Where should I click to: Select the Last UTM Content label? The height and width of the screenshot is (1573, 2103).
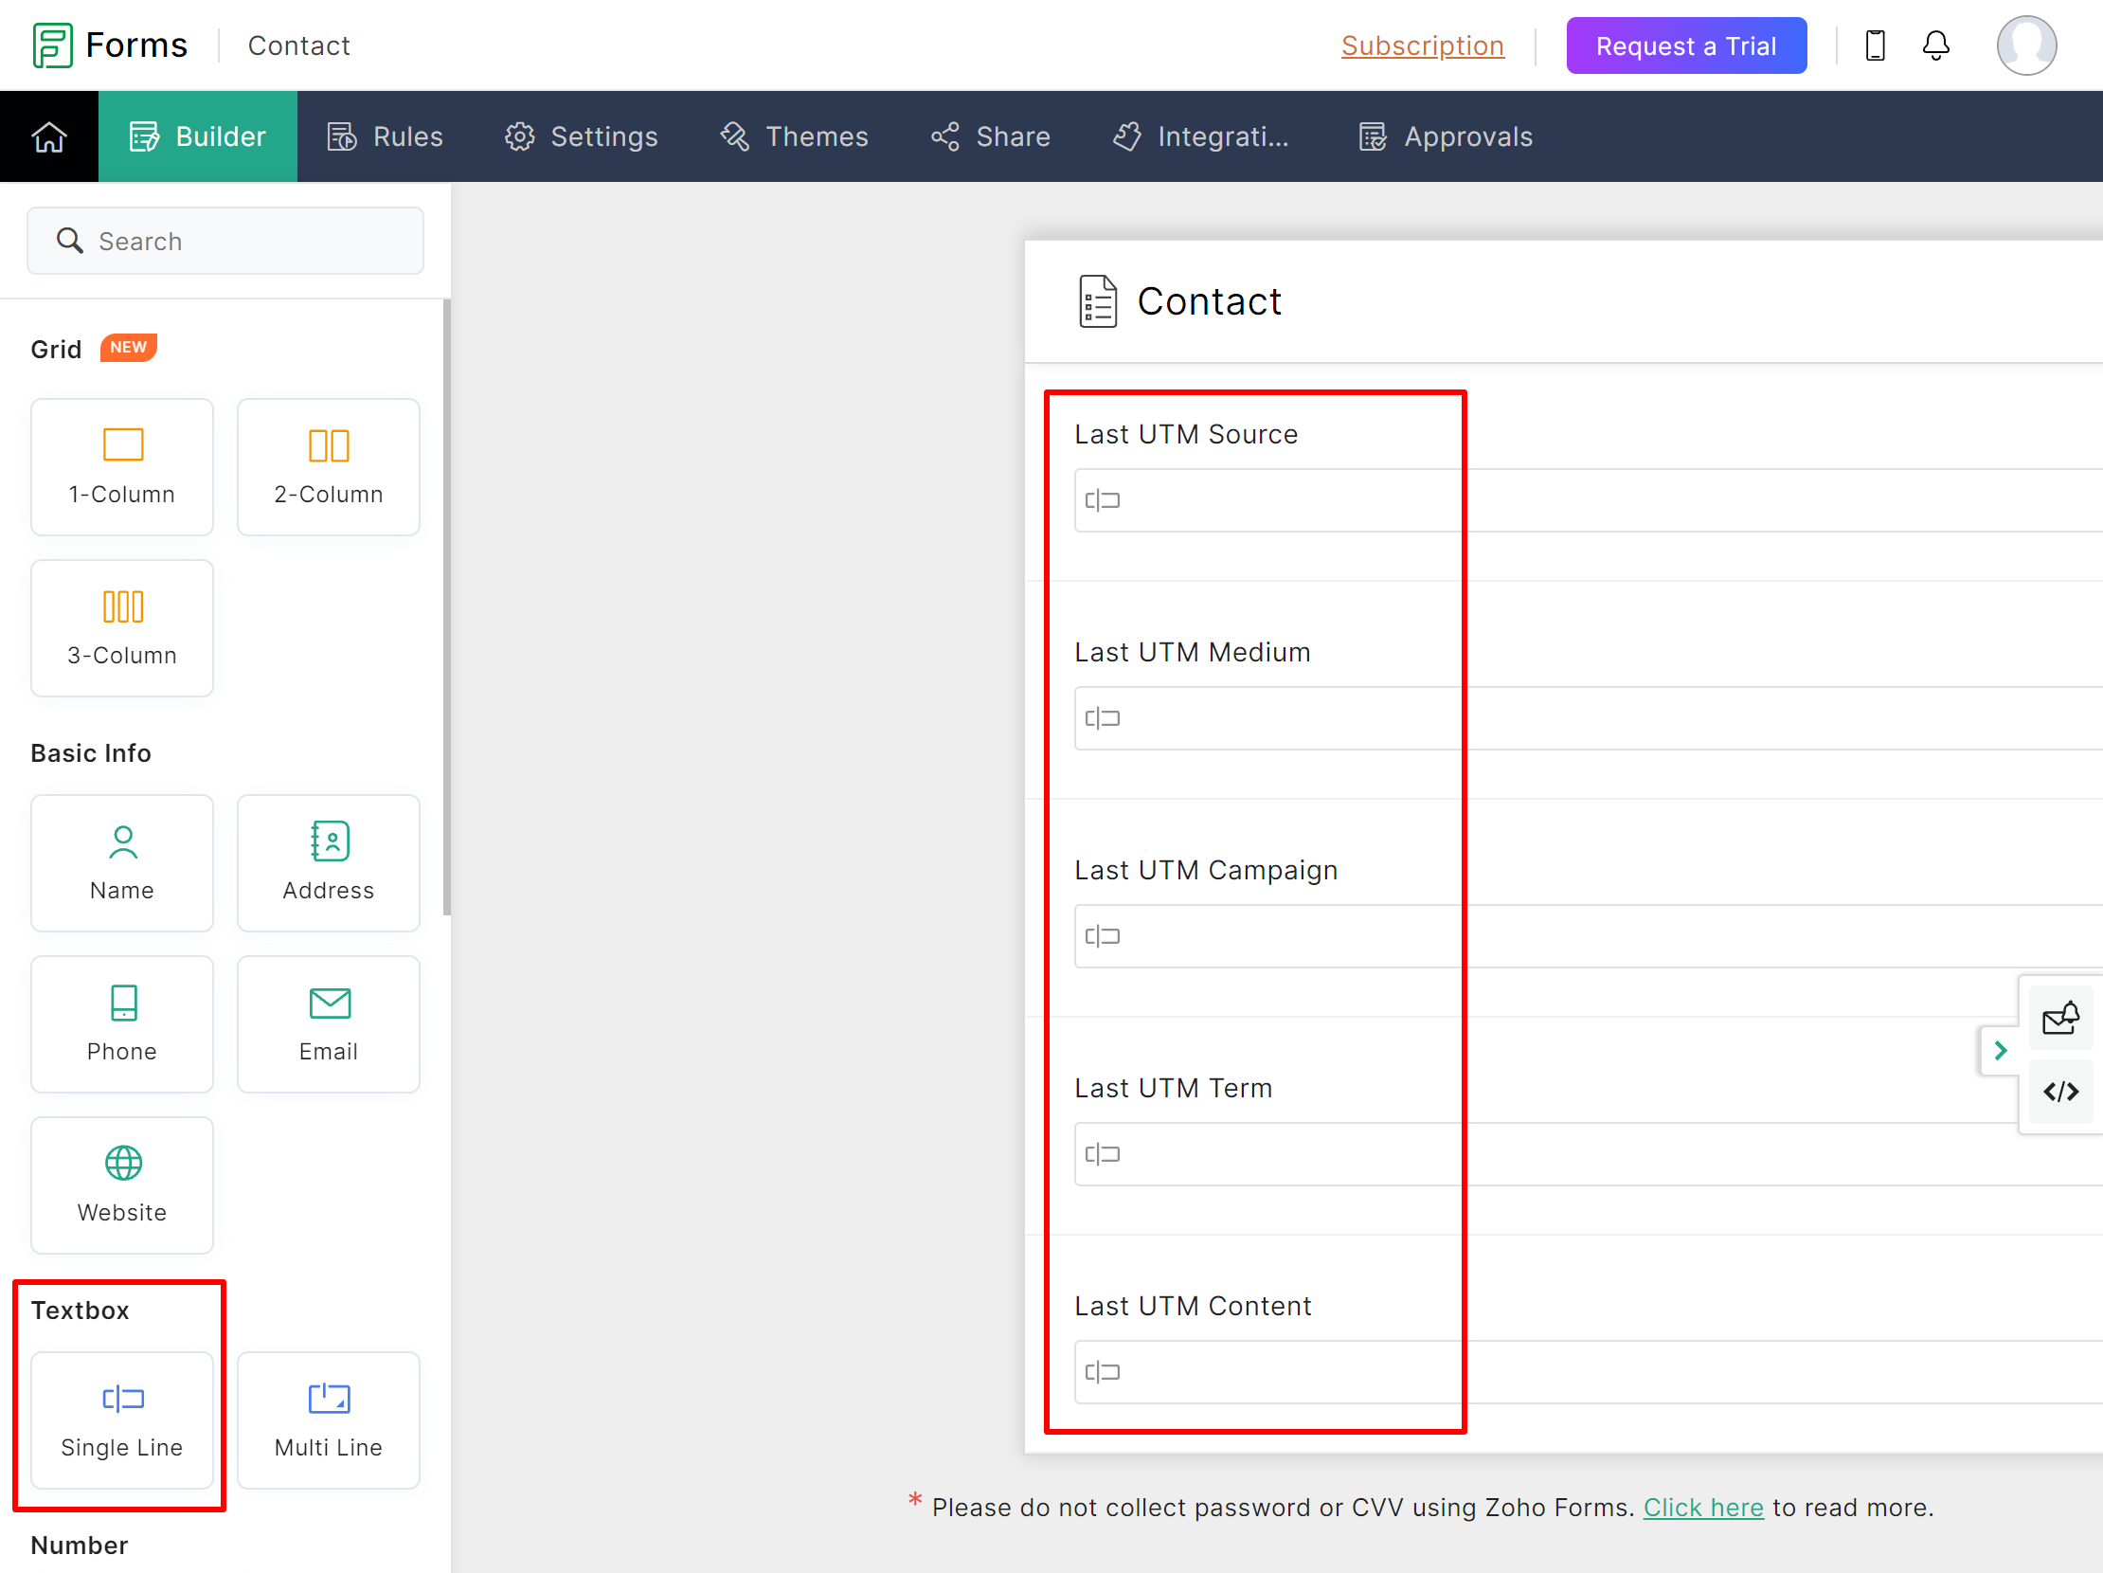(1193, 1306)
